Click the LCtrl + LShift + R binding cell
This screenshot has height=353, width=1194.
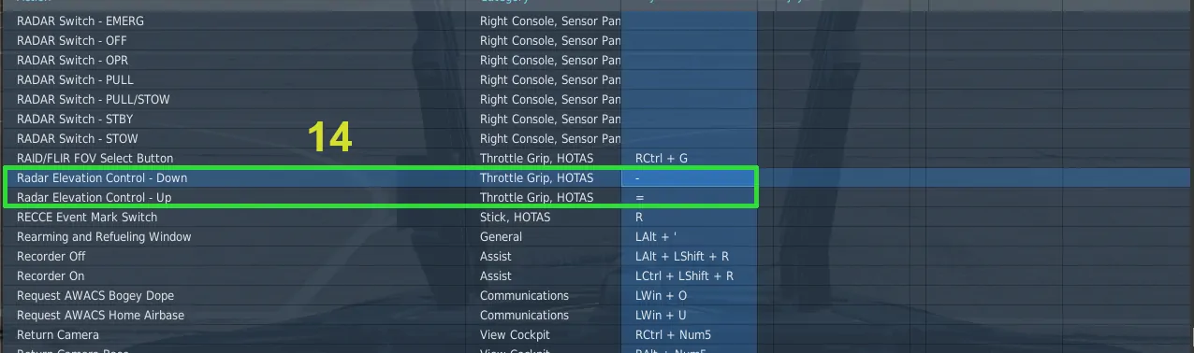689,275
